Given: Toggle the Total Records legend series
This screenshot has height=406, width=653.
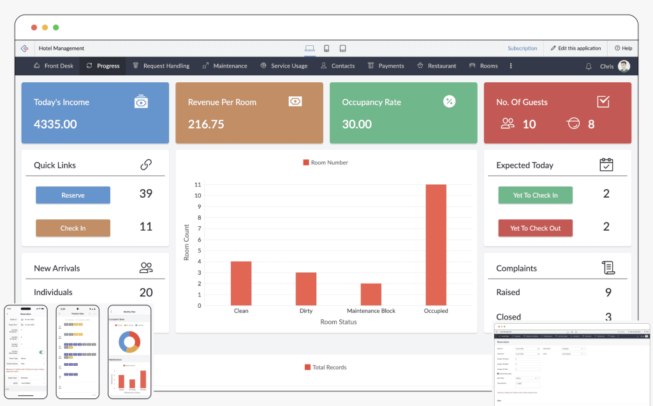Looking at the screenshot, I should point(326,367).
